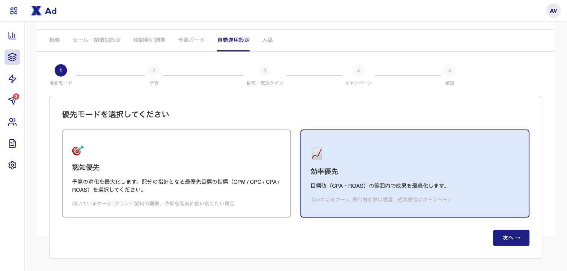
Task: Switch to the 入稿 tab
Action: coord(267,40)
